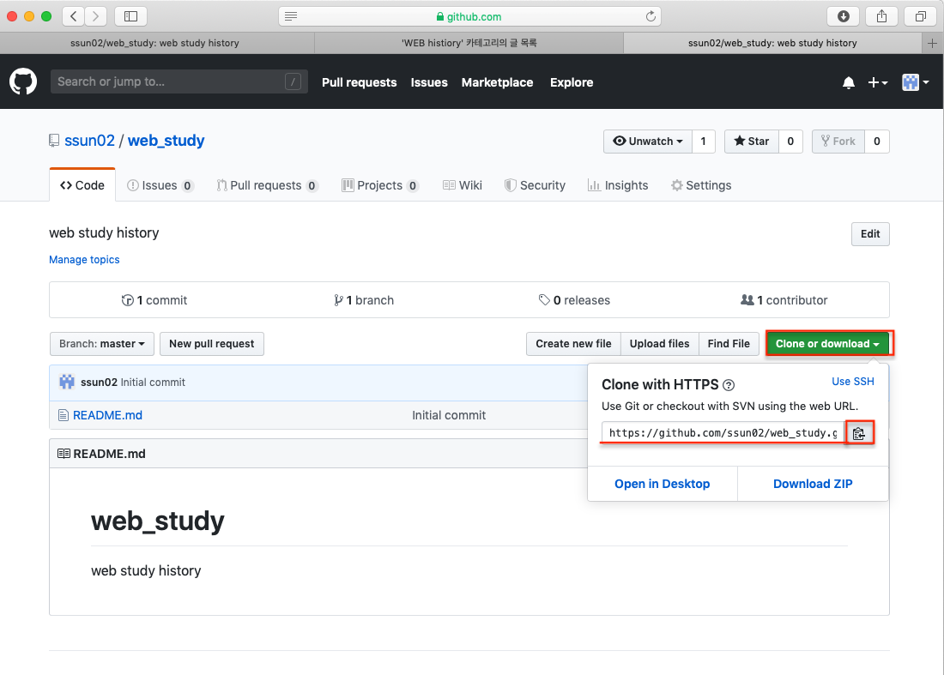Switch to the Projects tab
Image resolution: width=944 pixels, height=675 pixels.
click(380, 185)
